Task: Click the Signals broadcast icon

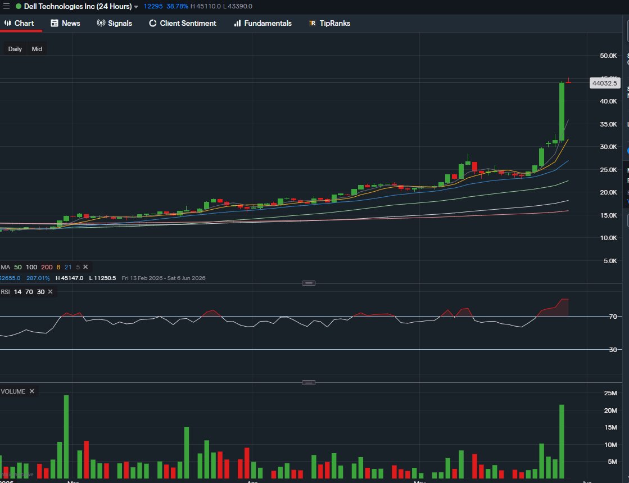Action: pos(101,23)
